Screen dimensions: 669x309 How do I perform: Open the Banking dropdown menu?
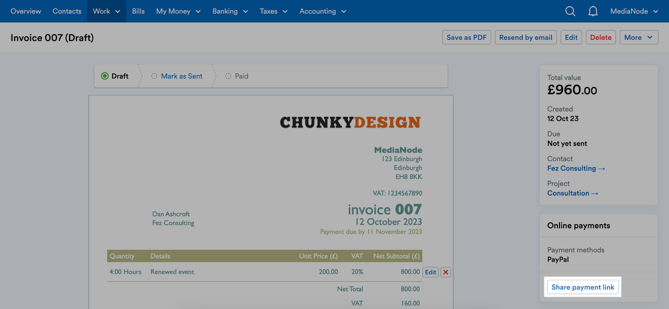pos(230,11)
